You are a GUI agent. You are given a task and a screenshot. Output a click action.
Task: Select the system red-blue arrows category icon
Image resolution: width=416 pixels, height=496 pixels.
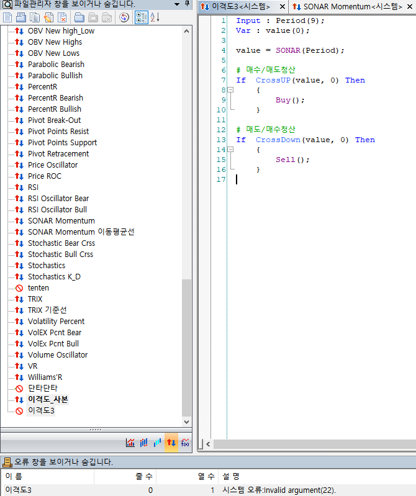(x=171, y=443)
